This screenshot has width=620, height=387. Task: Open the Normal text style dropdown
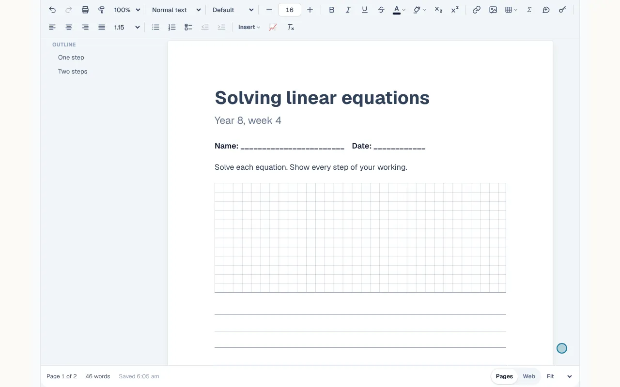pyautogui.click(x=176, y=10)
